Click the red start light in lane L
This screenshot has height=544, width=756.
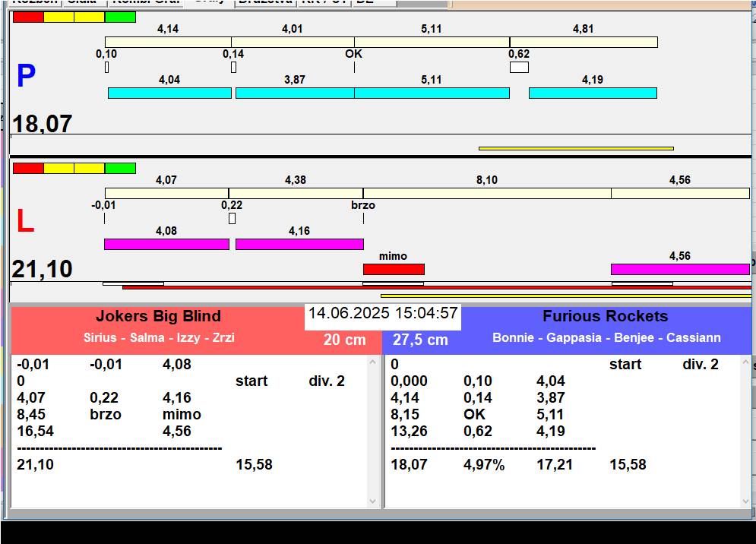(28, 168)
